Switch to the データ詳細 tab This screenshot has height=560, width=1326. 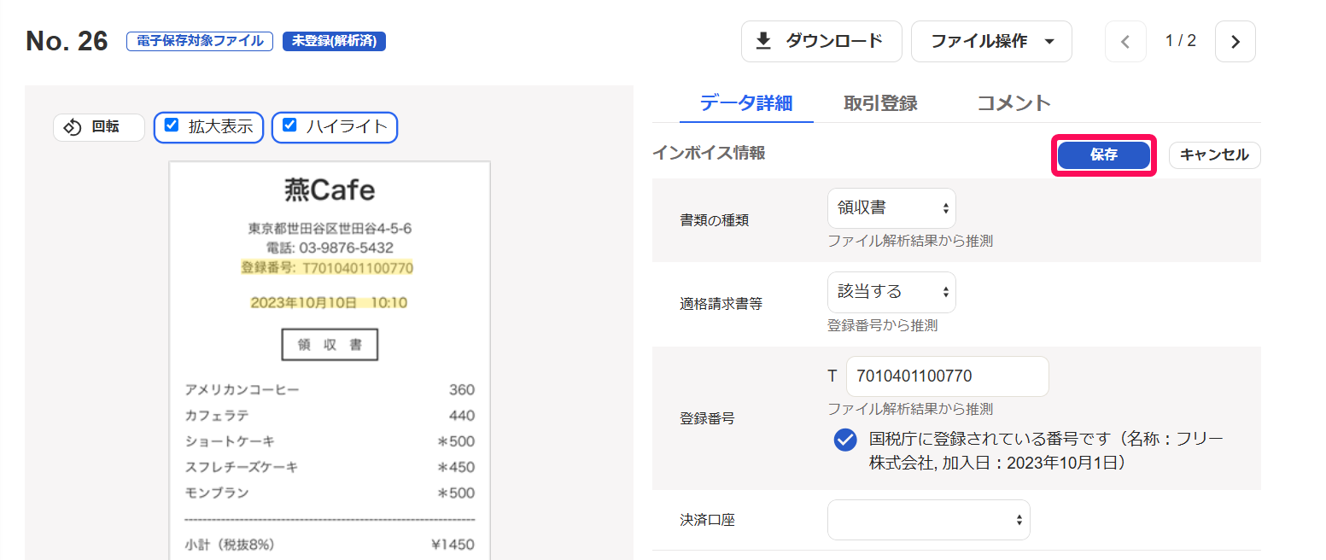[746, 104]
